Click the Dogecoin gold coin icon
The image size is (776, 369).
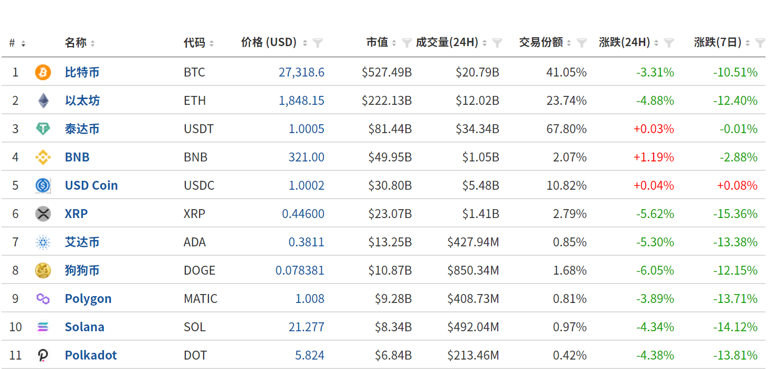(43, 270)
